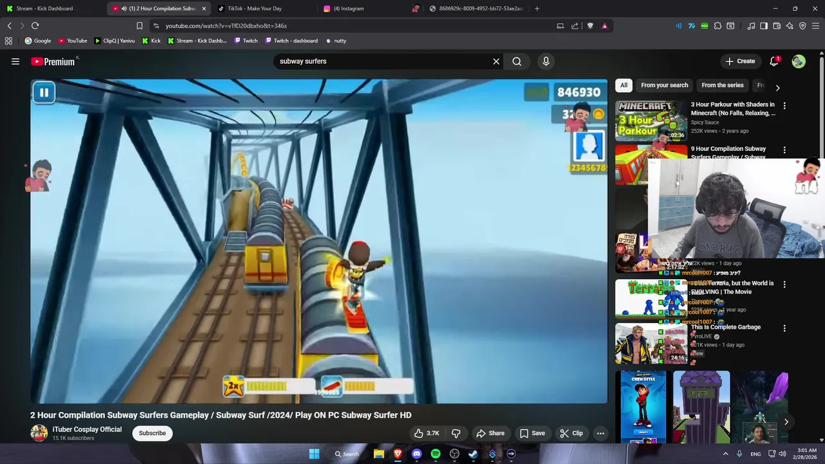Close the 2 Hour Compilation YouTube tab
Viewport: 825px width, 464px height.
(204, 8)
